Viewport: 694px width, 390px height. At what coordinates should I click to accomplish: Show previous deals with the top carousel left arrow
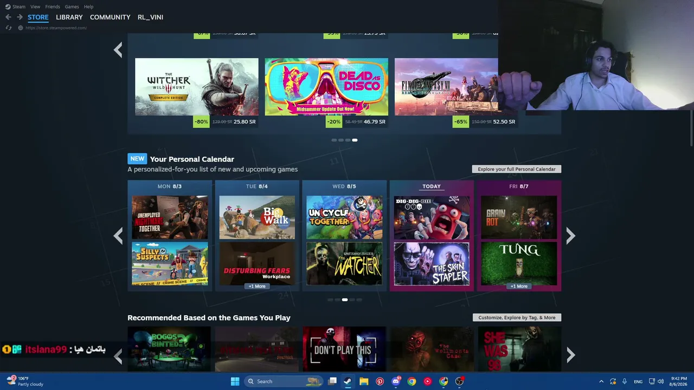[x=118, y=50]
